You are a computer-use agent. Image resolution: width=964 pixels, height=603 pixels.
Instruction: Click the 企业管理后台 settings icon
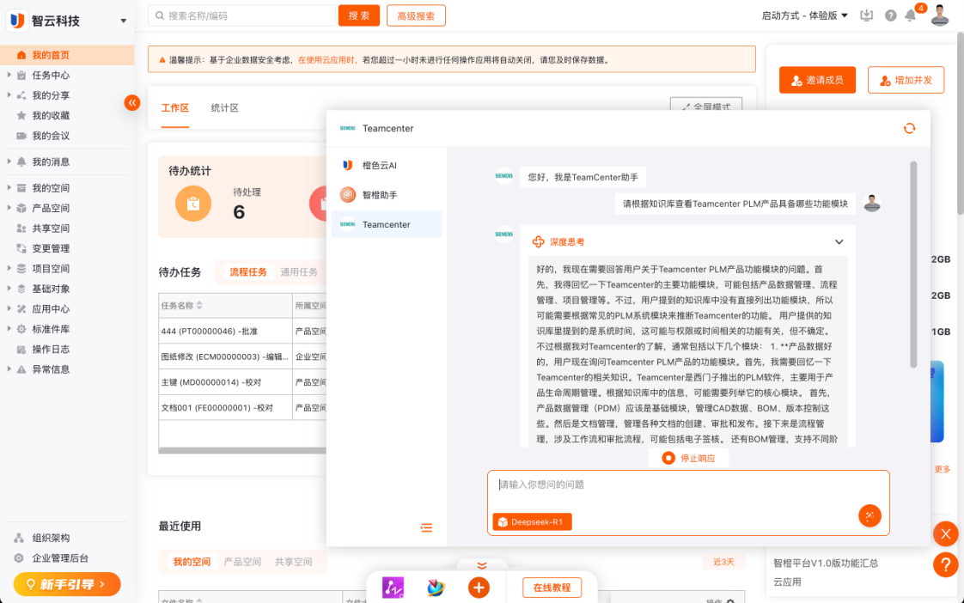19,558
